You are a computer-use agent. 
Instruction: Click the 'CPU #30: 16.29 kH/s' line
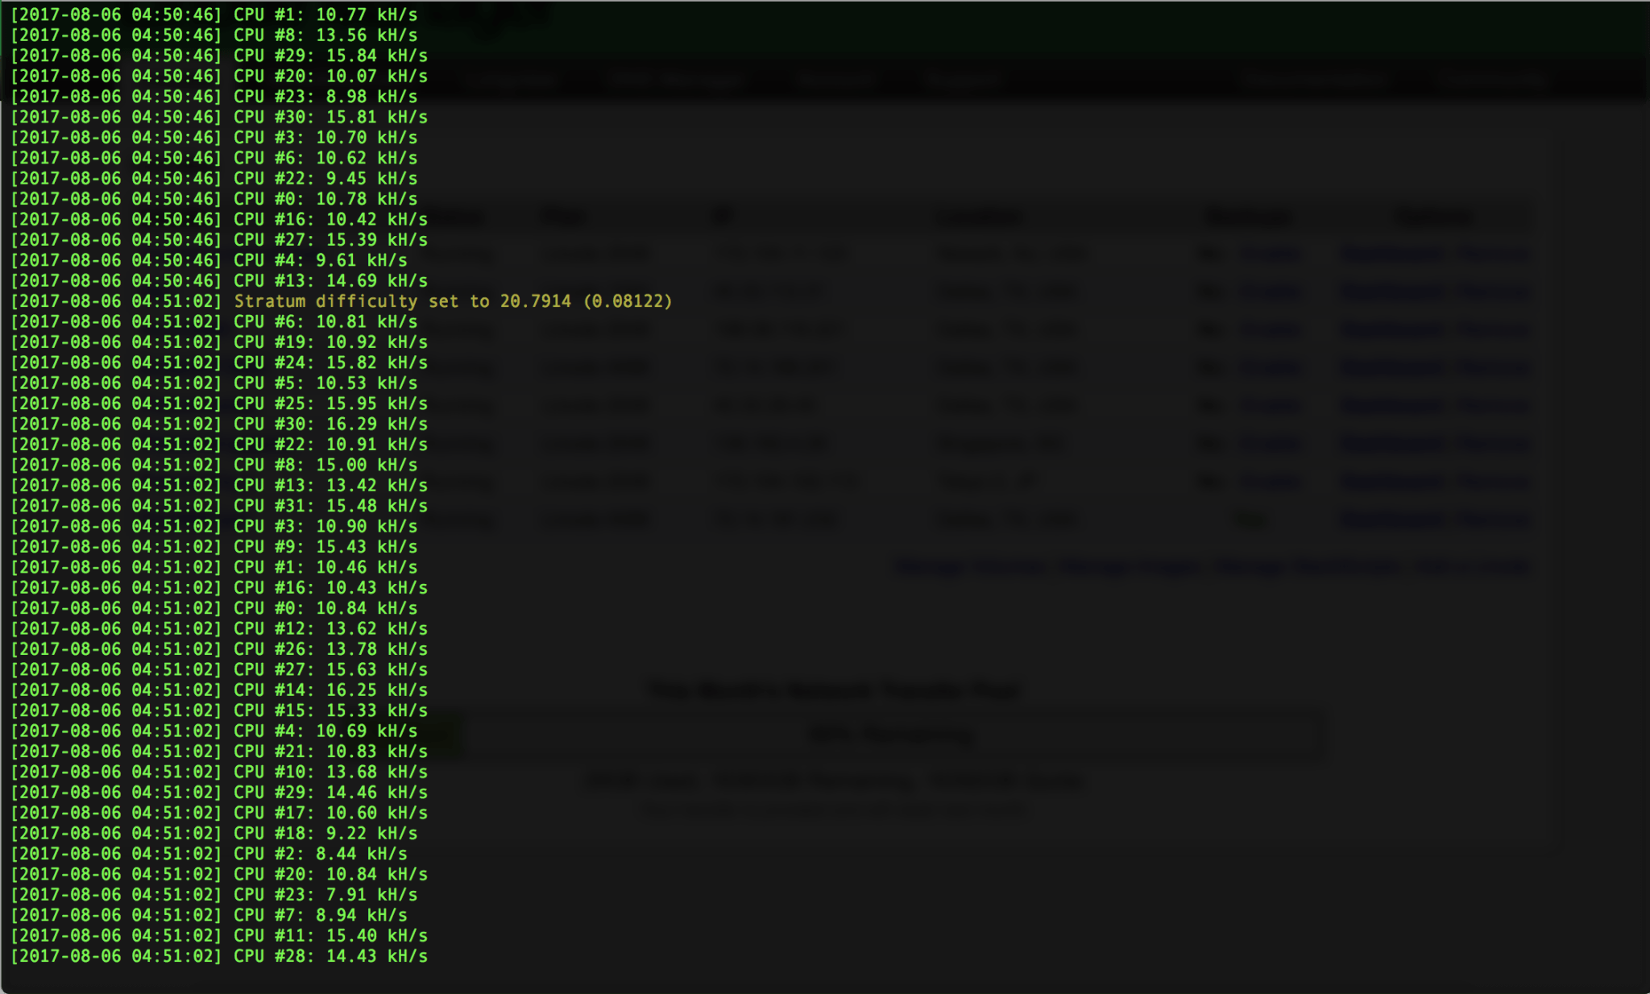coord(218,424)
